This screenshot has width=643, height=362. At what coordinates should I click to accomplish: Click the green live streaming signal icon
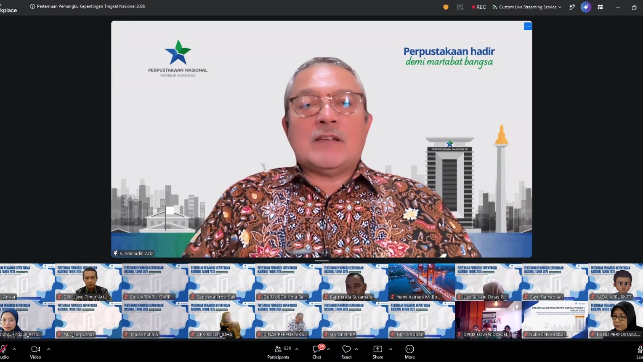494,7
